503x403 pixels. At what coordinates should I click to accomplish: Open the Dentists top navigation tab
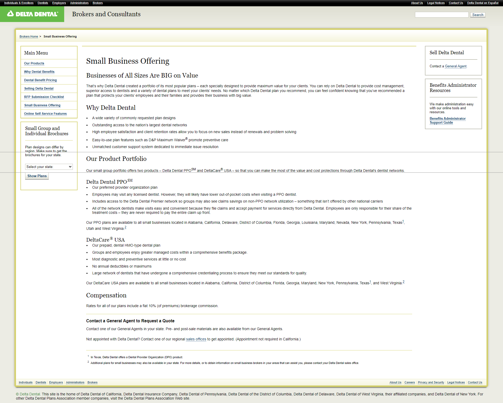43,3
